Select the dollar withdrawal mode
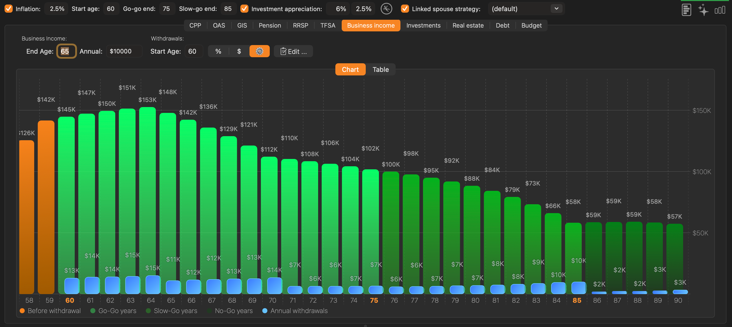The image size is (732, 327). point(239,51)
